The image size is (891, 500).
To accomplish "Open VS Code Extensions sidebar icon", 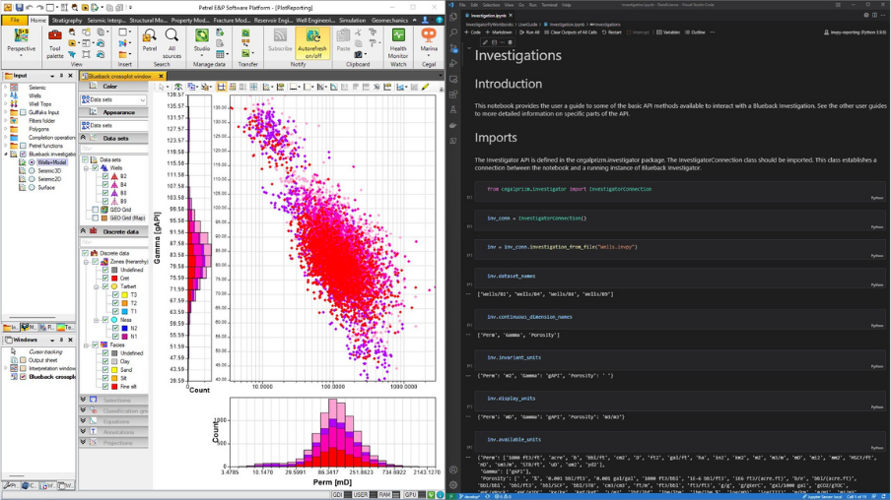I will tap(452, 94).
